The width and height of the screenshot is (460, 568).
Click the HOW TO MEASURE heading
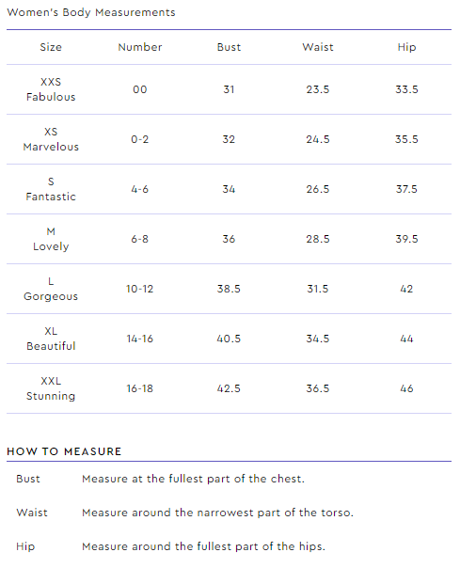click(64, 451)
